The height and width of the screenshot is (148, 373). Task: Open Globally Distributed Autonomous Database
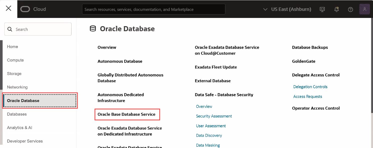coord(130,78)
